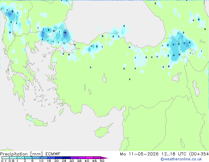209x162 pixels.
Task: Click the forecast date 'Mo 11-05-2026'
Action: click(139, 154)
